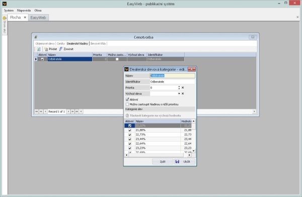
Task: Click the disabled Nastavit kategorie clipboard icon
Action: pyautogui.click(x=127, y=115)
